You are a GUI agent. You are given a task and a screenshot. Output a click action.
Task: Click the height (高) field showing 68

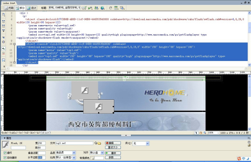click(x=41, y=148)
